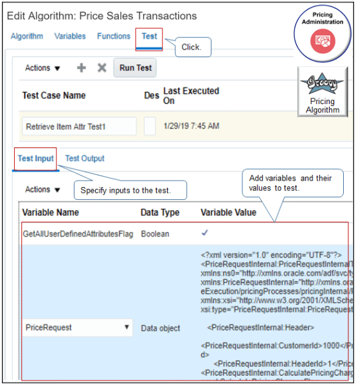356x385 pixels.
Task: Open the test cases Actions menu
Action: (x=42, y=67)
